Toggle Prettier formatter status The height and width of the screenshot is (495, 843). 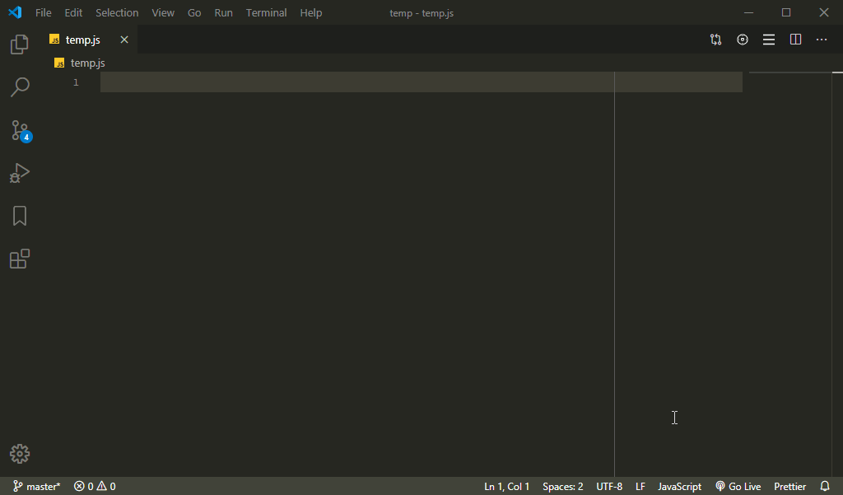[789, 486]
